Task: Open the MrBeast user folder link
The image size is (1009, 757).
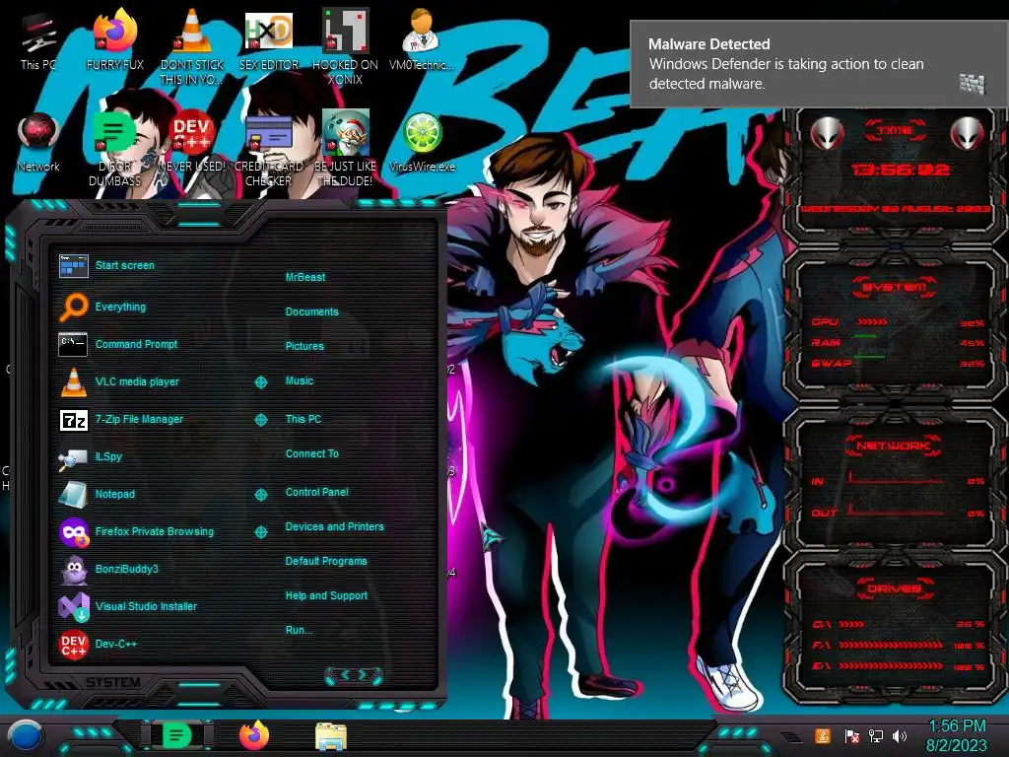Action: 305,277
